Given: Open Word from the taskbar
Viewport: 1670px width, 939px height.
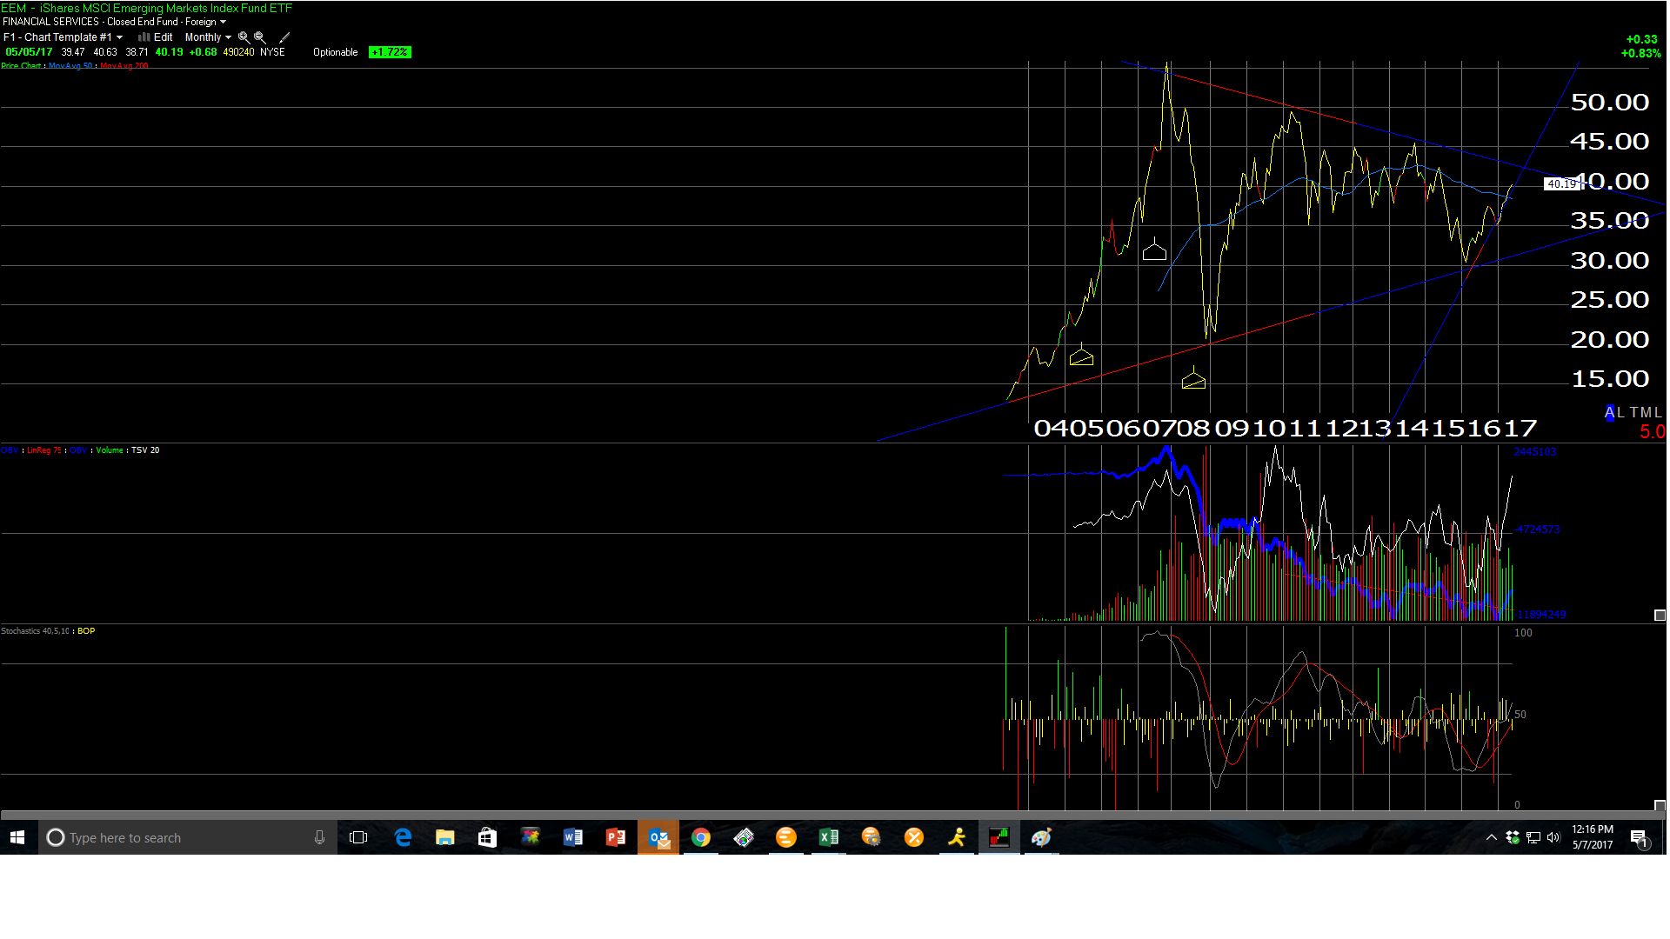Looking at the screenshot, I should point(572,837).
